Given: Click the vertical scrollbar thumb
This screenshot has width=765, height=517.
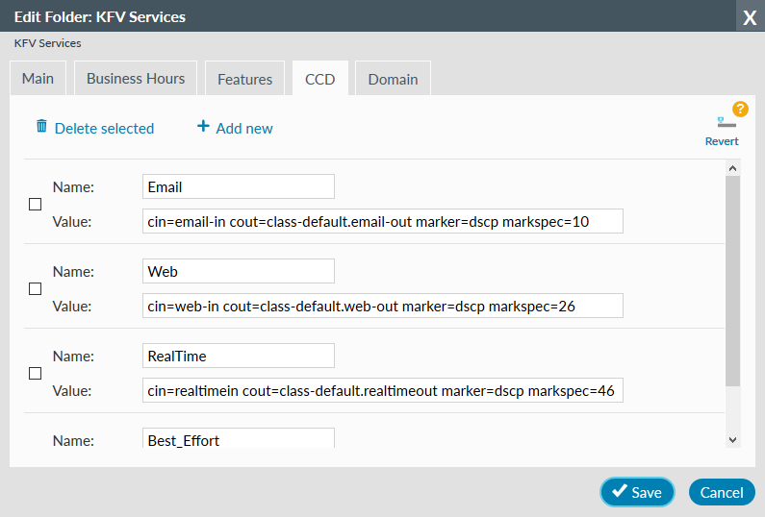Looking at the screenshot, I should 733,279.
